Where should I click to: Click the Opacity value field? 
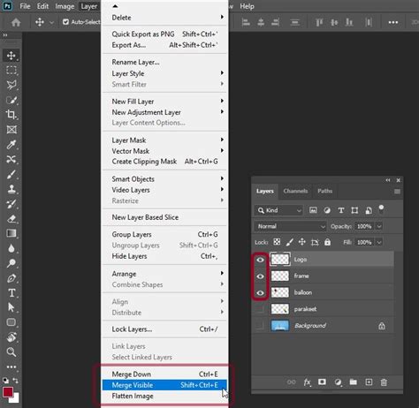click(364, 226)
